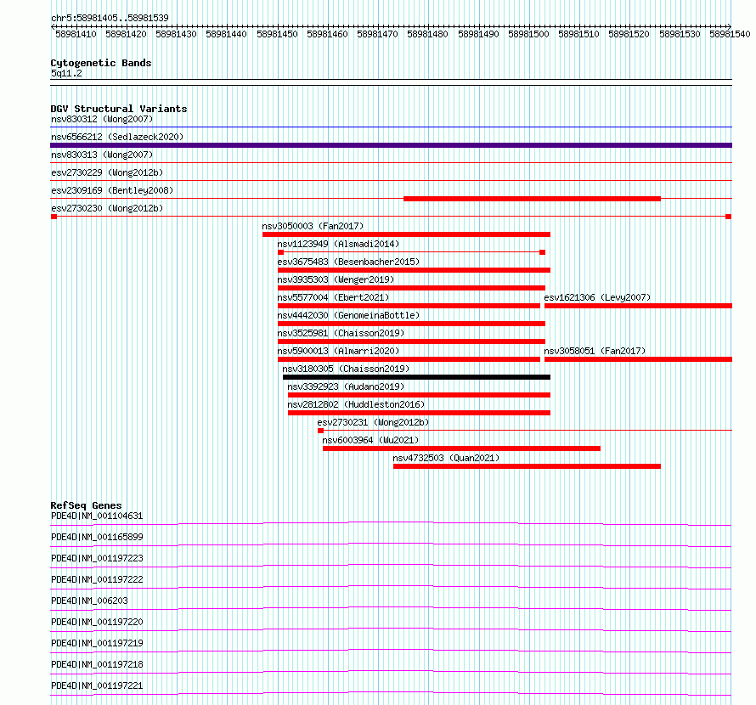Open gene PDE4D|NM_001197220 label

(97, 622)
